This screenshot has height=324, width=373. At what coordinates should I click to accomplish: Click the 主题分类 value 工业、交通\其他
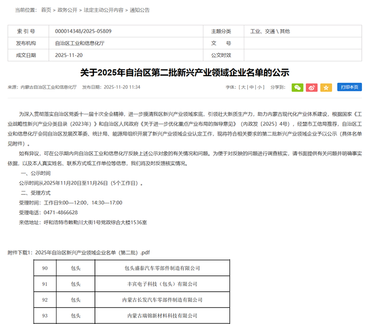click(270, 31)
